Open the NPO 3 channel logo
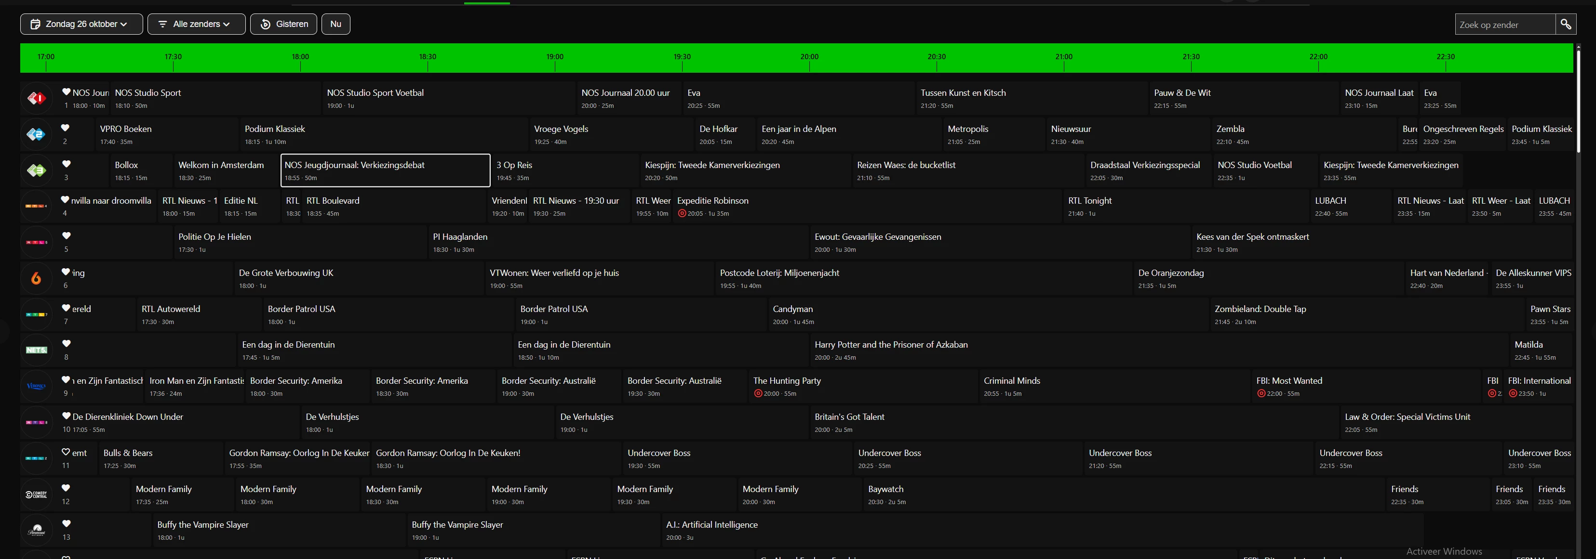This screenshot has height=559, width=1596. coord(37,170)
